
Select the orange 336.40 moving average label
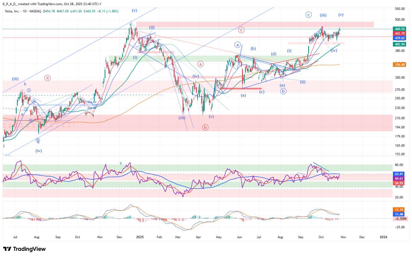pyautogui.click(x=399, y=64)
